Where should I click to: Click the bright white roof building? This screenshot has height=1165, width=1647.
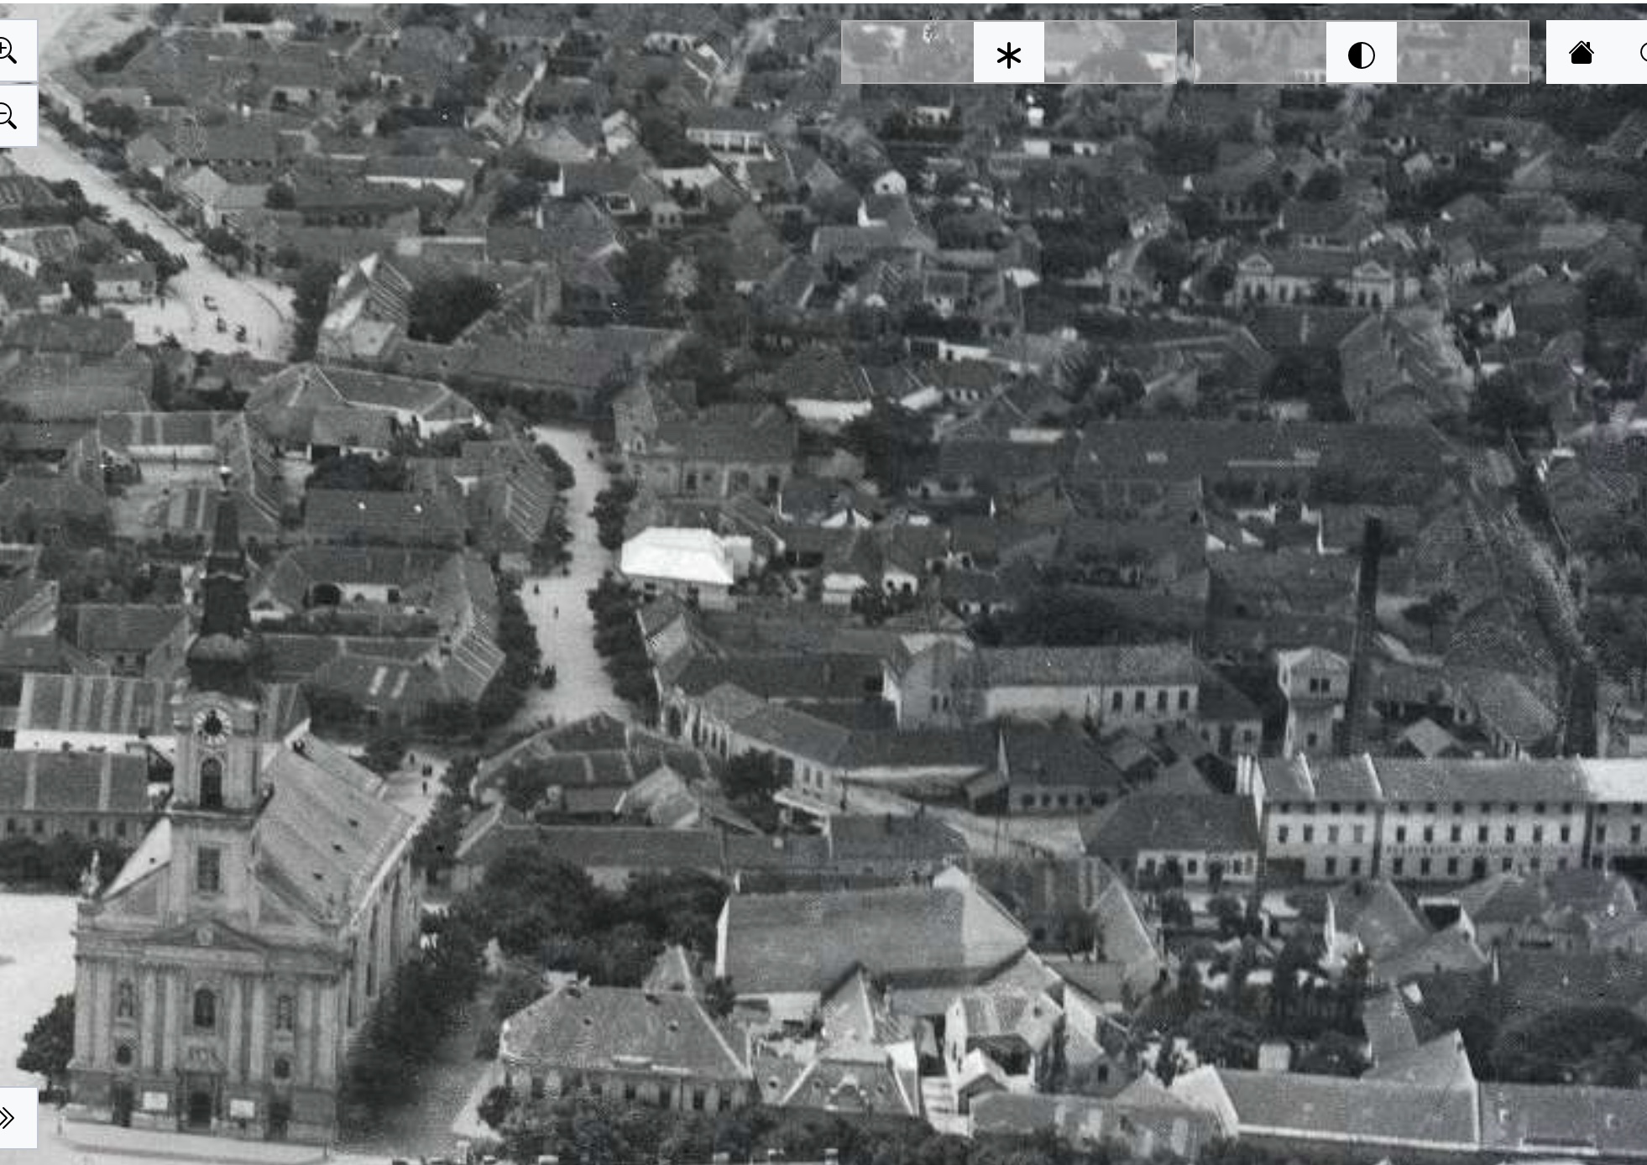pos(678,556)
